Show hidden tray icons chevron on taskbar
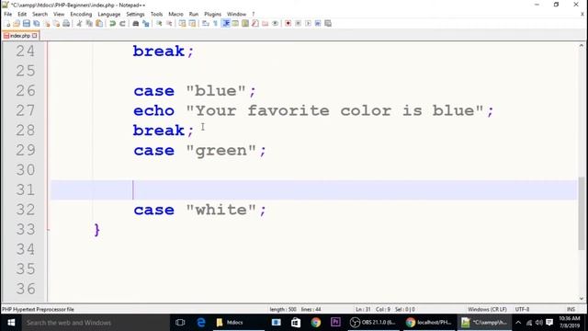The height and width of the screenshot is (331, 588). [x=518, y=323]
